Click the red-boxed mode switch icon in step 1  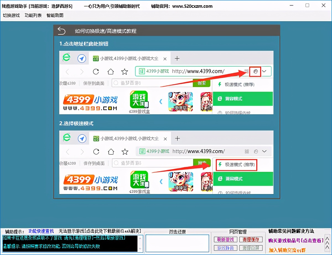point(255,72)
